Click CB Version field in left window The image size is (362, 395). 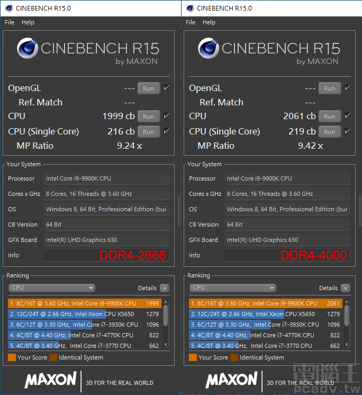tap(106, 225)
